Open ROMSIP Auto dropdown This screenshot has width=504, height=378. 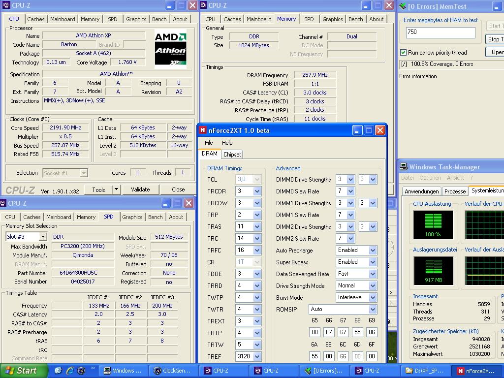(373, 309)
